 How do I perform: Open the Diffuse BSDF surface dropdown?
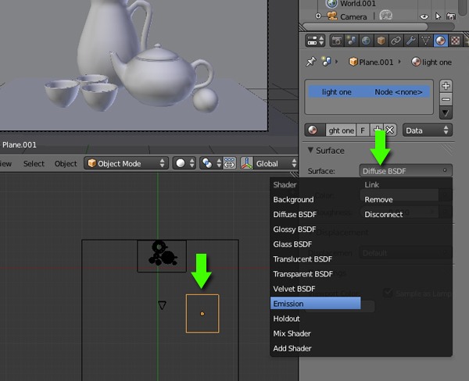click(406, 171)
